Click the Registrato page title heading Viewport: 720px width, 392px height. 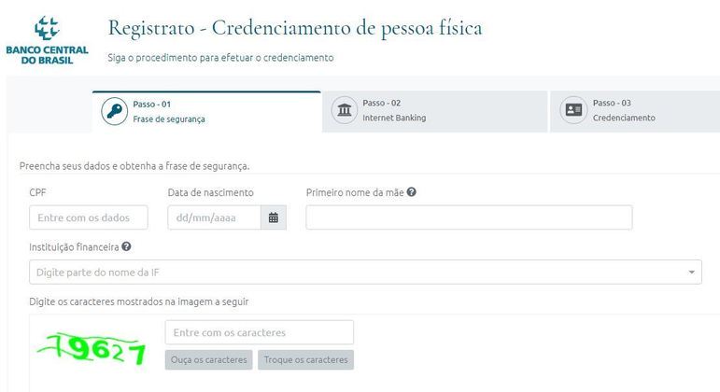click(295, 28)
